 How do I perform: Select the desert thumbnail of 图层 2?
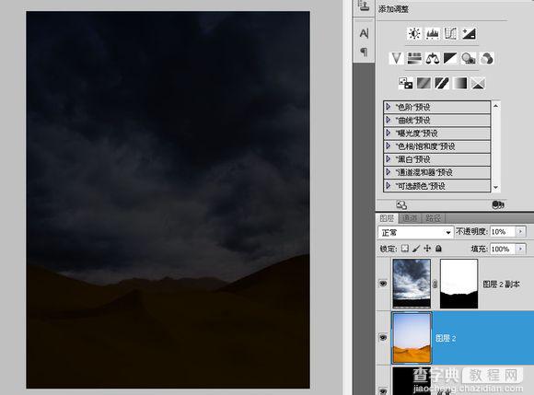click(x=412, y=338)
